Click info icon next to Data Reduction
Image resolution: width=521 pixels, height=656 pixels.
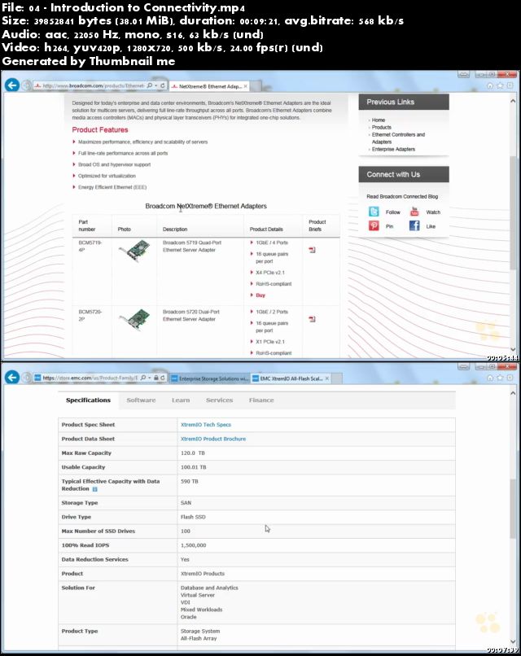tap(95, 488)
